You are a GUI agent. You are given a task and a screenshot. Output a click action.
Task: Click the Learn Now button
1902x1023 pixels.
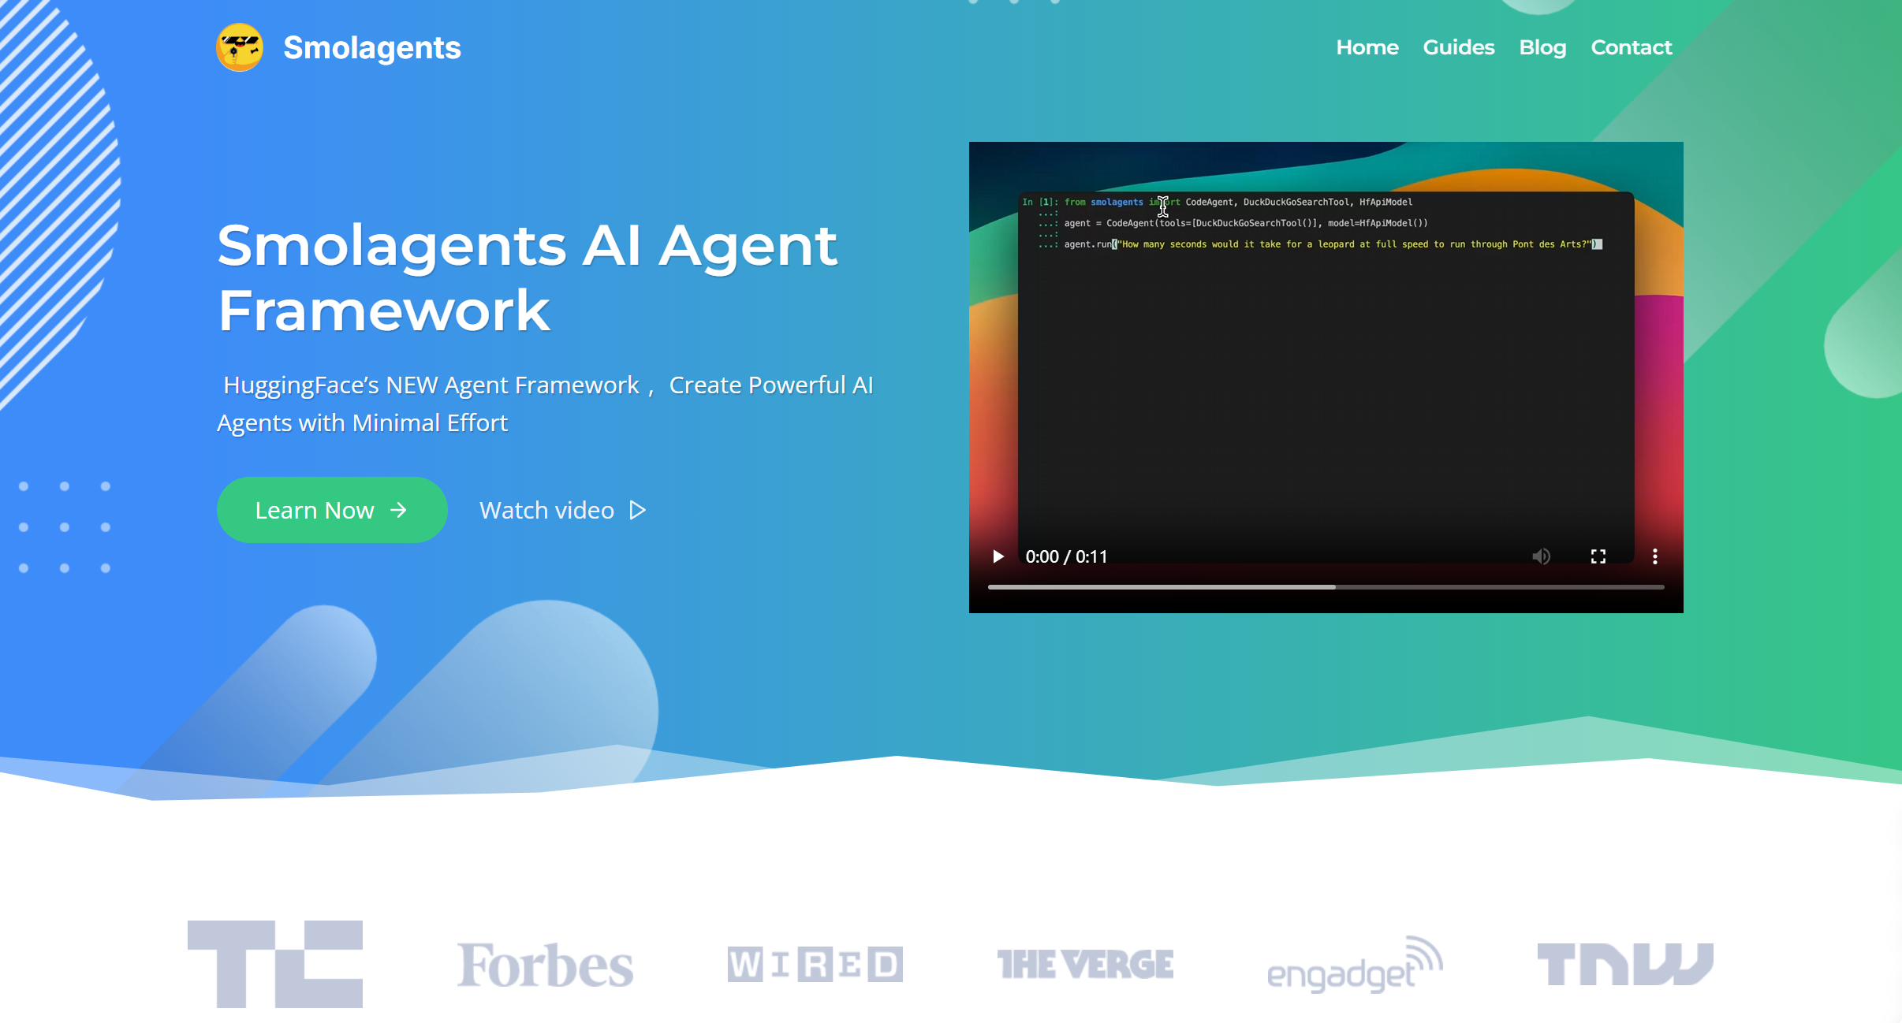(333, 510)
